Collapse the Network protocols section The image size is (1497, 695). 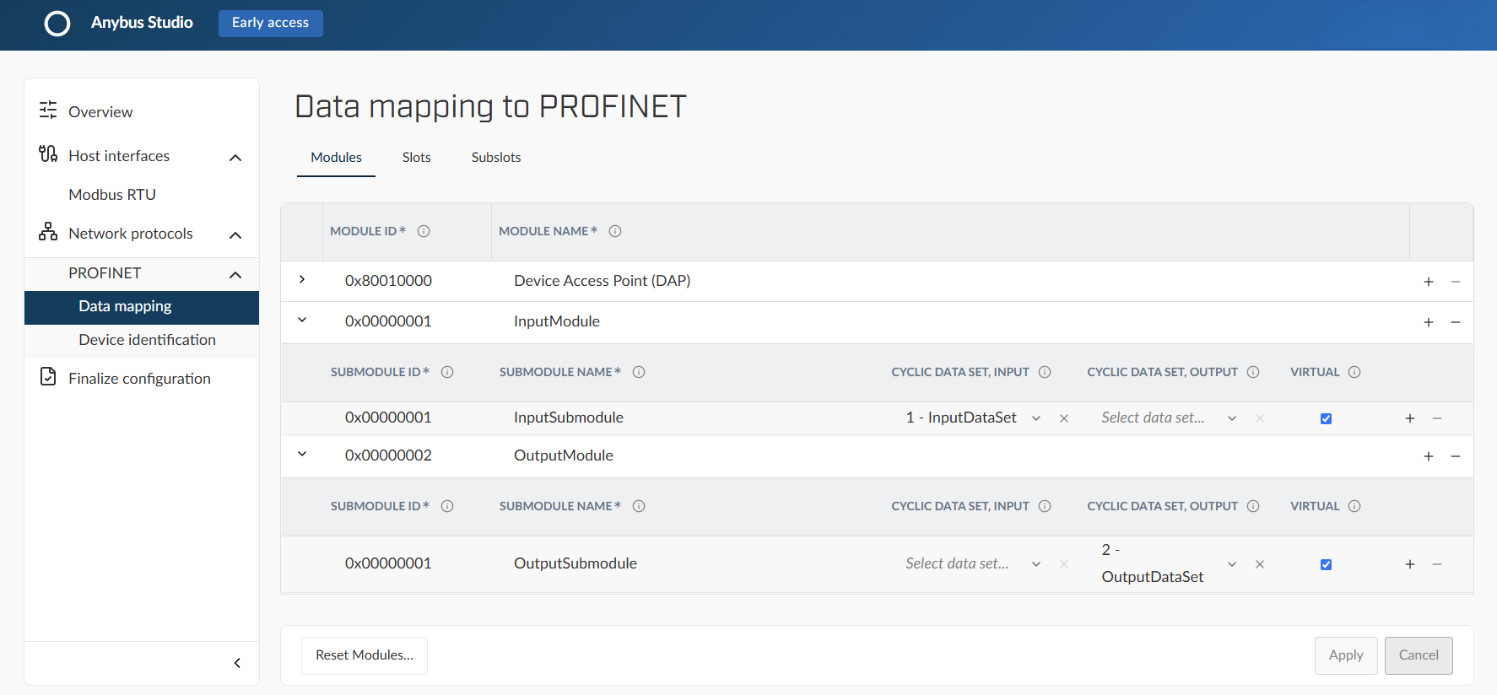[235, 235]
